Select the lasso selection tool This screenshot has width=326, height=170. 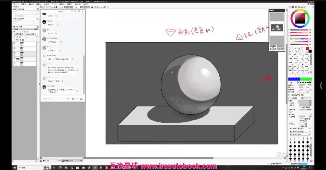coord(293,49)
